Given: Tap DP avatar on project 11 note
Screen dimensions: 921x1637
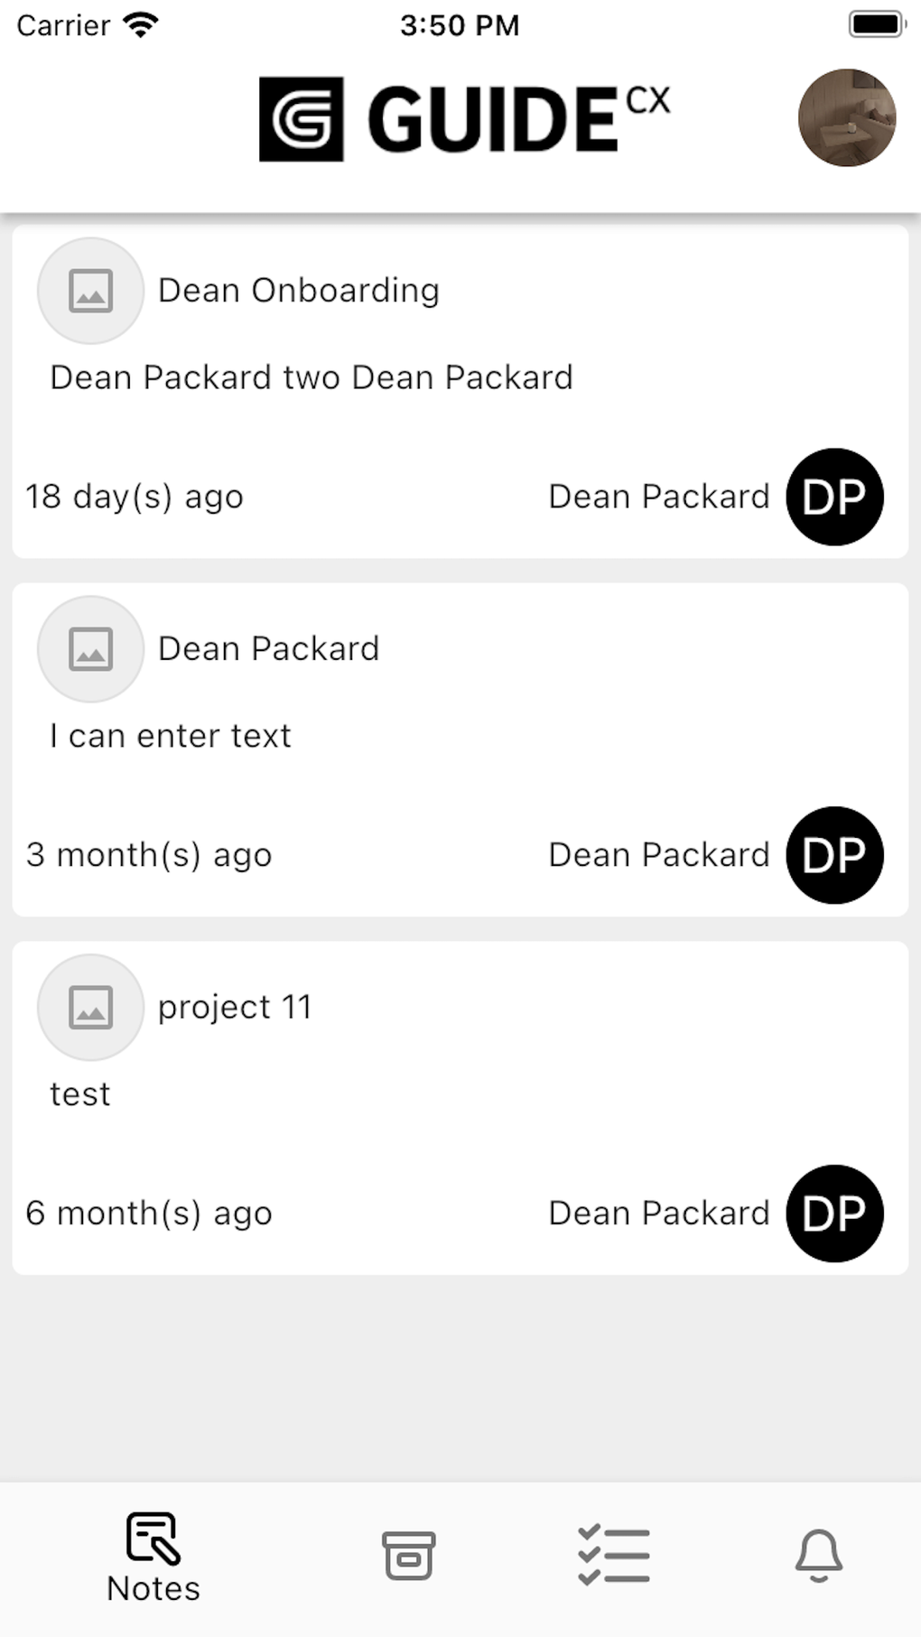Looking at the screenshot, I should point(834,1214).
